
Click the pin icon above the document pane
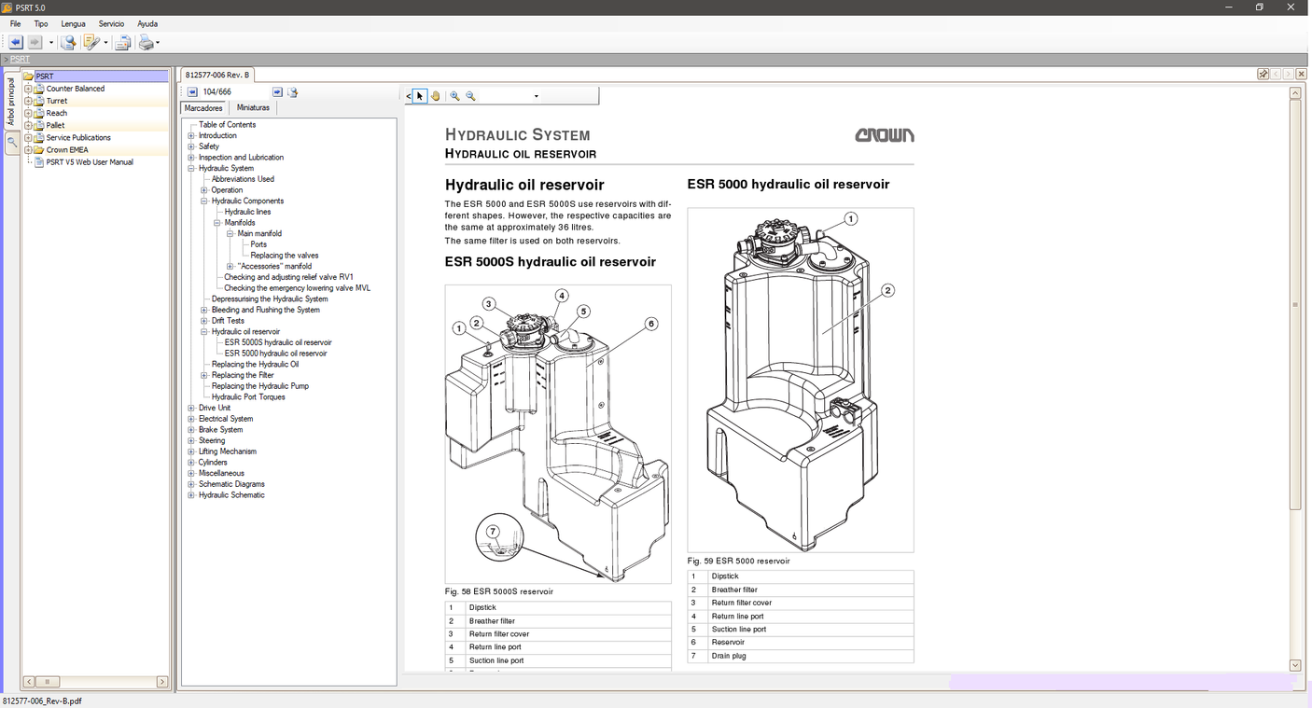pyautogui.click(x=1263, y=73)
